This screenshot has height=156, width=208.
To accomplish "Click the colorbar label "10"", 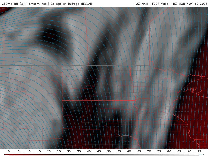I will [x=29, y=151].
